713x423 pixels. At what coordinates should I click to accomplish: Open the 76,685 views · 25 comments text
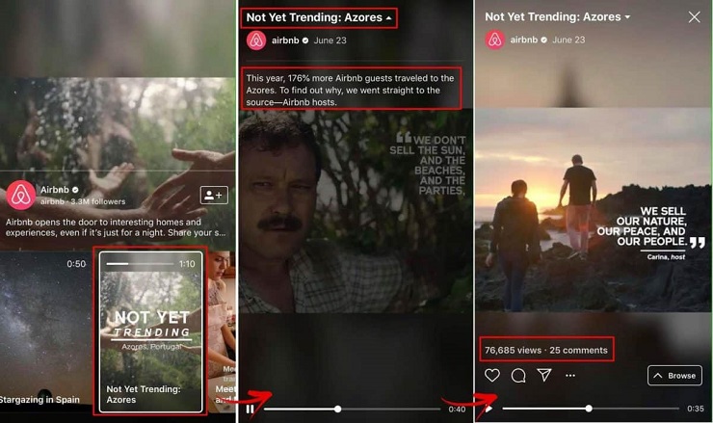[546, 350]
